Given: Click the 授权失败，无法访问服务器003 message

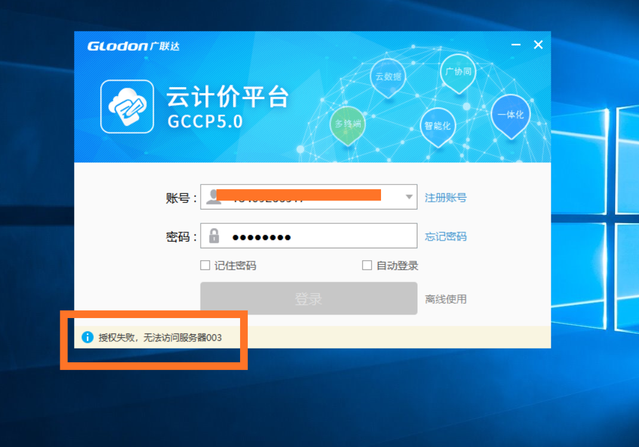Looking at the screenshot, I should tap(160, 338).
